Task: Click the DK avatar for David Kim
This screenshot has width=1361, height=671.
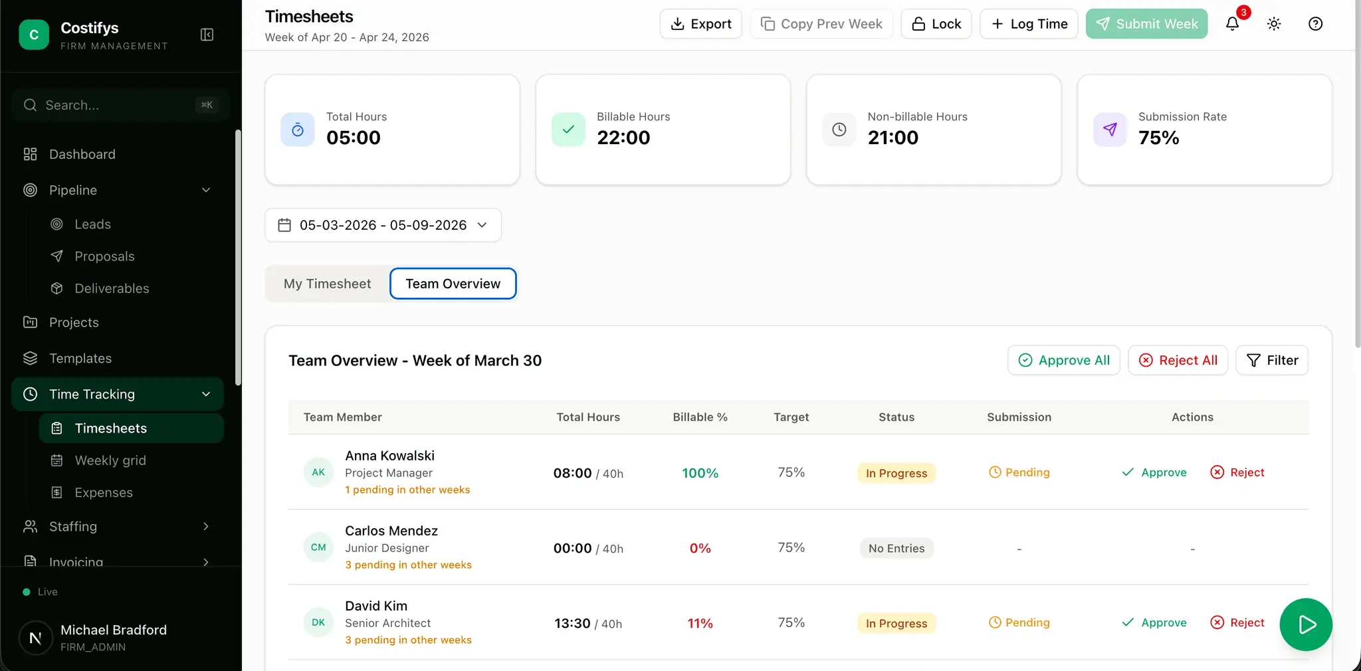Action: (318, 623)
